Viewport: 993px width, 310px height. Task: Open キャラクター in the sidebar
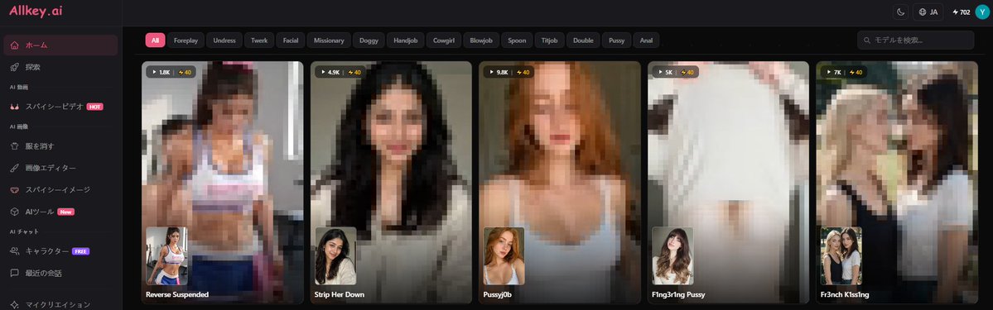pos(60,251)
